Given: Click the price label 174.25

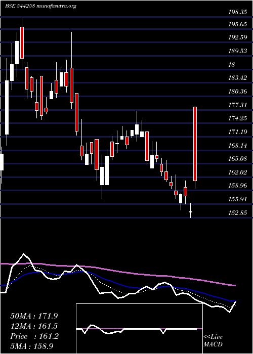Looking at the screenshot, I should [237, 118].
